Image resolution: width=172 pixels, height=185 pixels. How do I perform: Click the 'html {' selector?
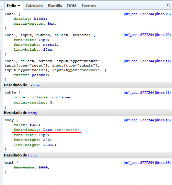tap(11, 163)
